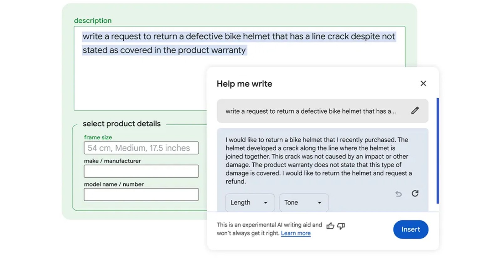Click the Help me write heading

pyautogui.click(x=244, y=84)
